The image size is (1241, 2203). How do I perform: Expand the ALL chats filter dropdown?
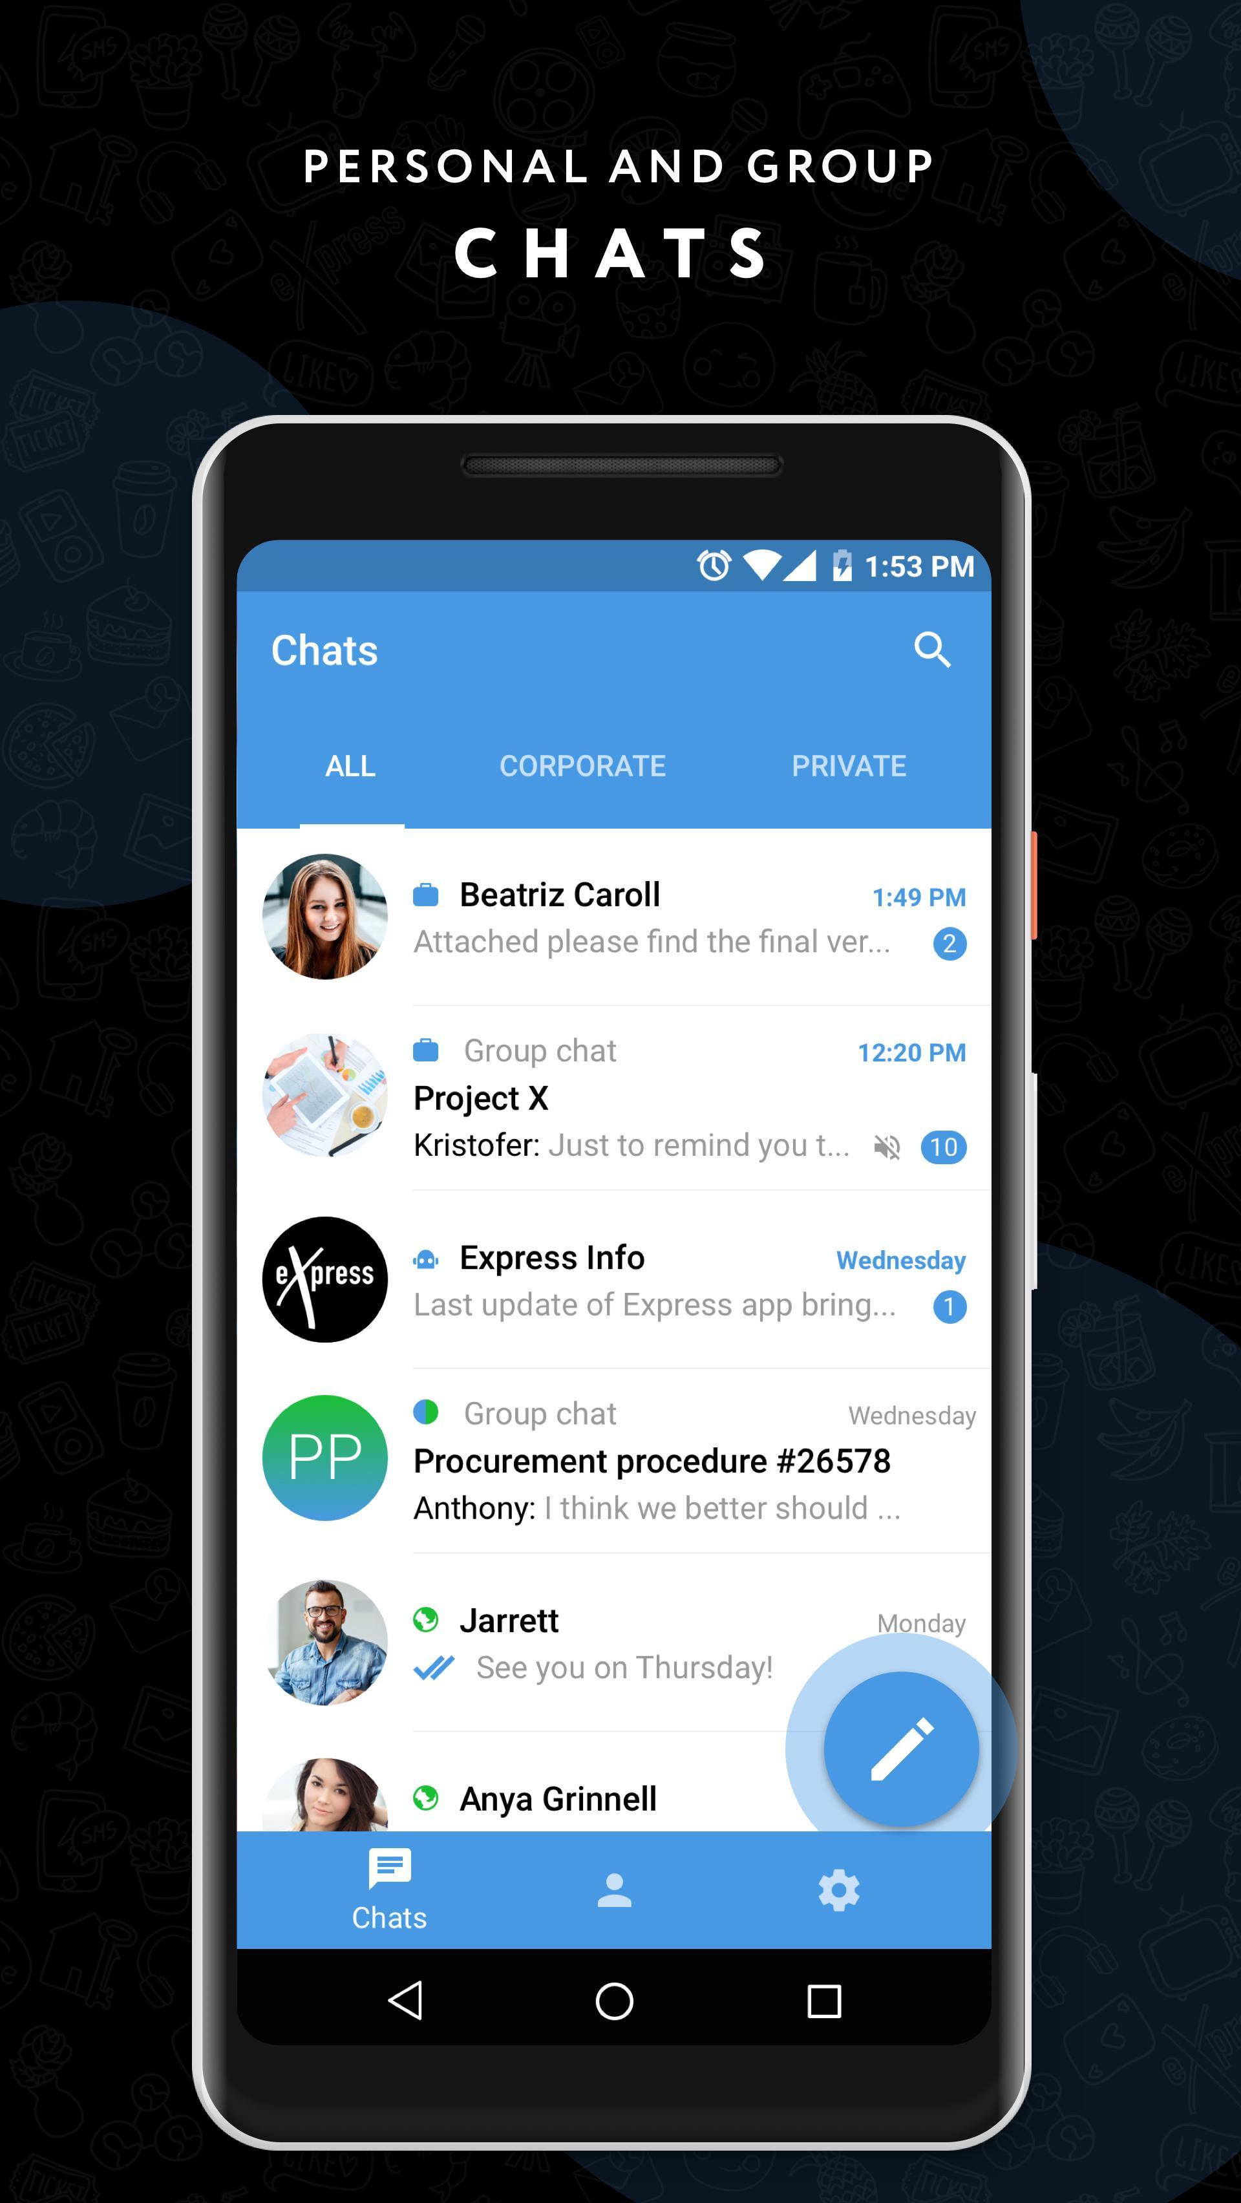tap(348, 765)
